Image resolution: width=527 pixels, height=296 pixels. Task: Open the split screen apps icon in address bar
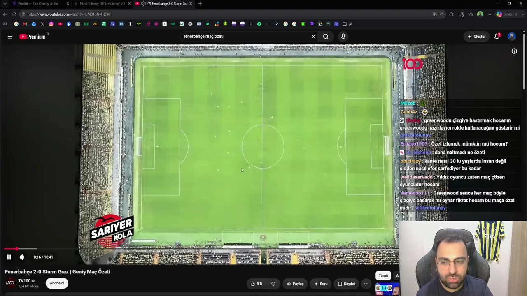434,14
